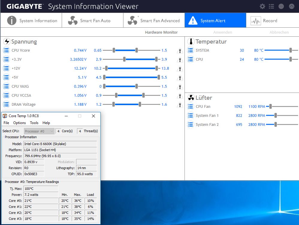Screen dimensions: 299x225
Task: Click the +3.3V lower limit slider handle
Action: [x=124, y=59]
